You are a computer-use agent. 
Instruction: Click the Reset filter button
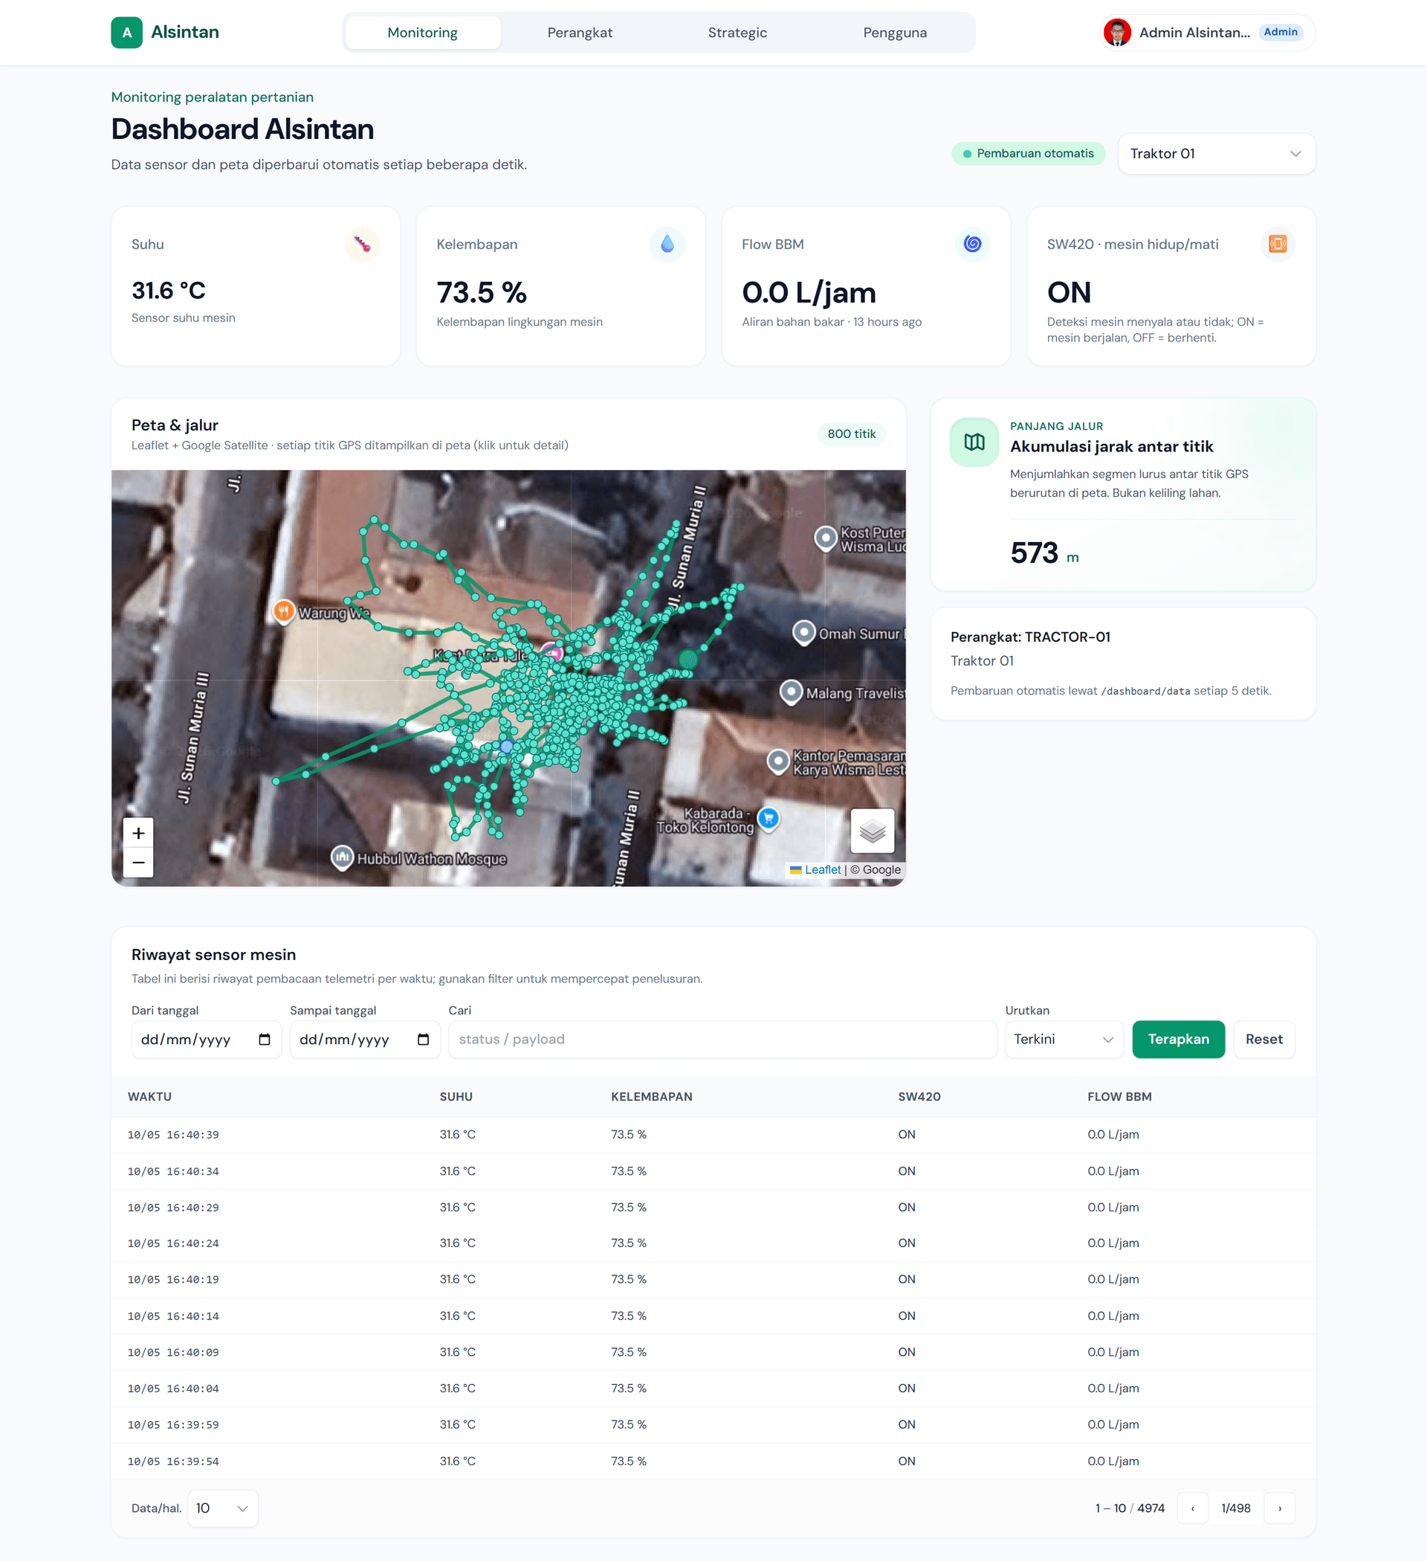[x=1263, y=1040]
